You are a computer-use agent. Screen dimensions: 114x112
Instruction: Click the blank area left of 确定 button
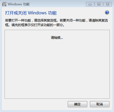tap(36, 104)
